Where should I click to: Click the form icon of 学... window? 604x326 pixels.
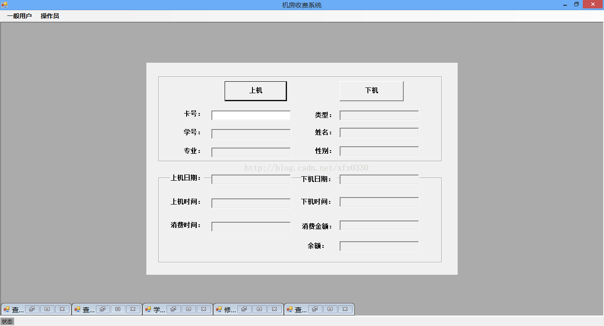click(x=148, y=309)
